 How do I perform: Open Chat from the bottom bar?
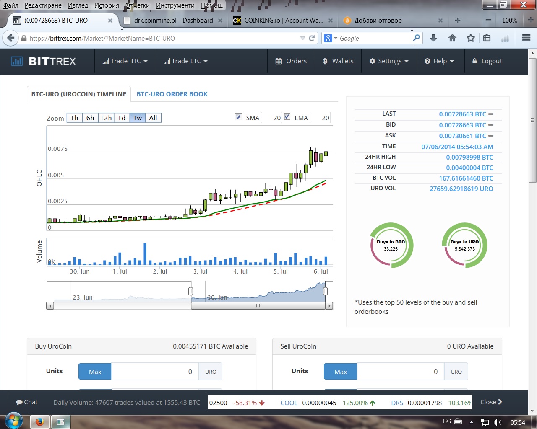(27, 402)
